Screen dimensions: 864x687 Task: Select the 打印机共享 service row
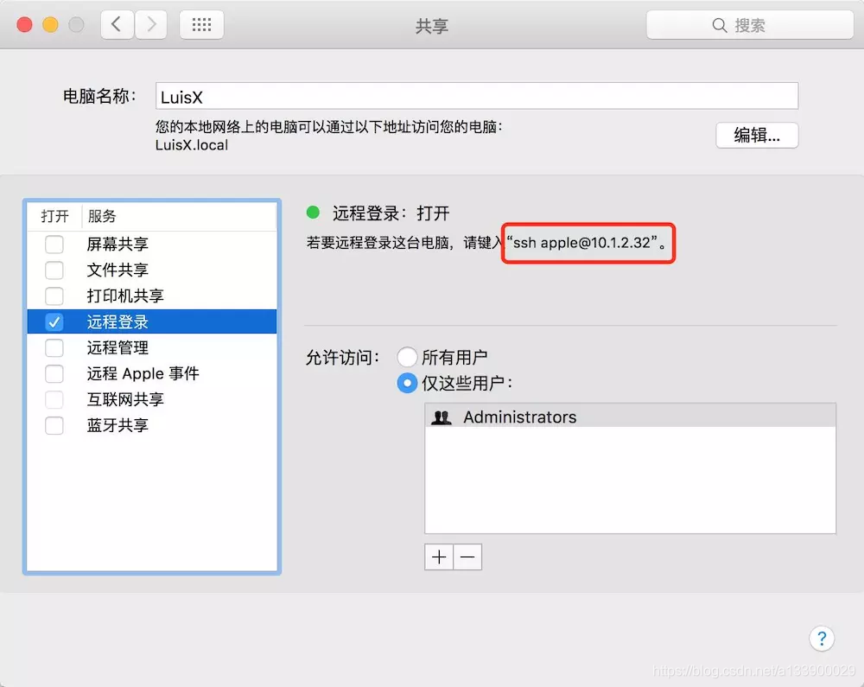tap(151, 296)
